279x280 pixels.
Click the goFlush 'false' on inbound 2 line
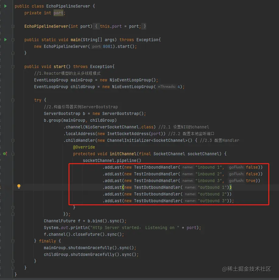(252, 174)
